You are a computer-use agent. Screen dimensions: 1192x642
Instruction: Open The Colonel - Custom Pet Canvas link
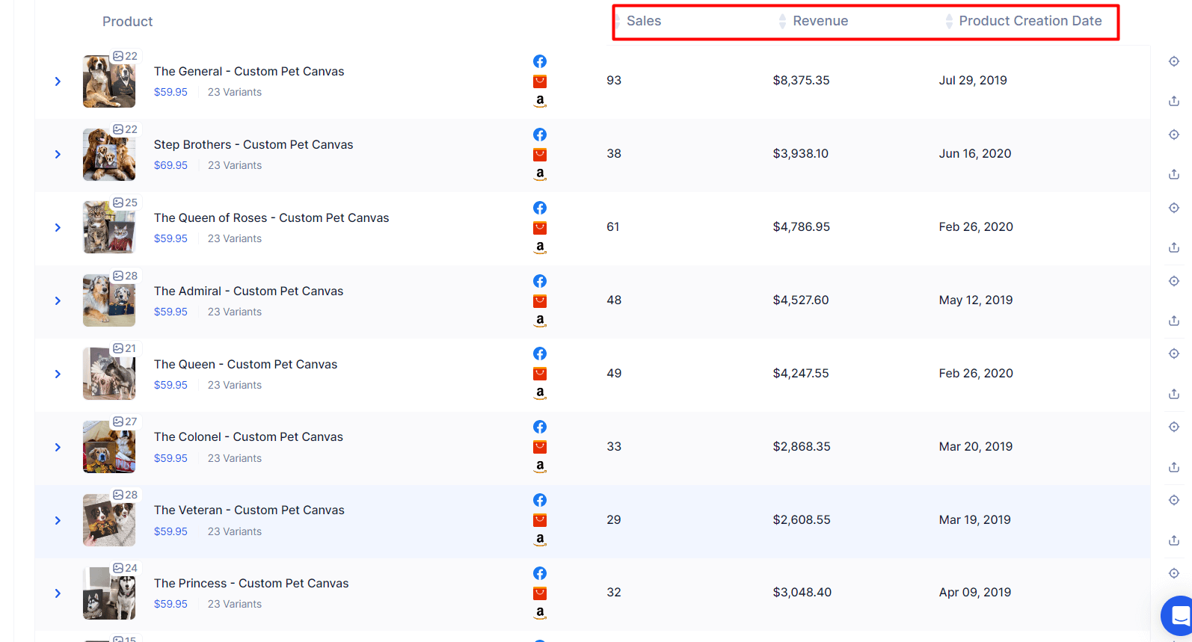coord(248,436)
